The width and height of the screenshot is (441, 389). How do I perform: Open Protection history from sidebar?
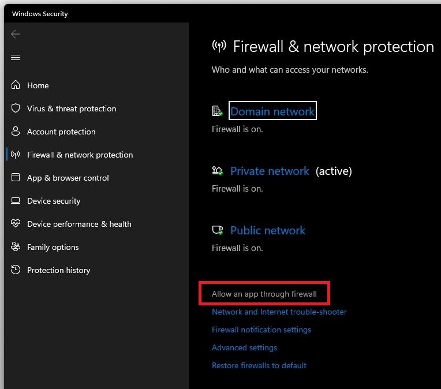tap(58, 270)
